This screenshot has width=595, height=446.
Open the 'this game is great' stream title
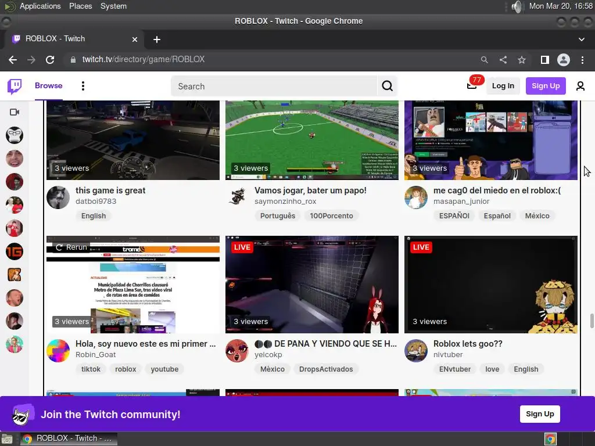pyautogui.click(x=110, y=190)
